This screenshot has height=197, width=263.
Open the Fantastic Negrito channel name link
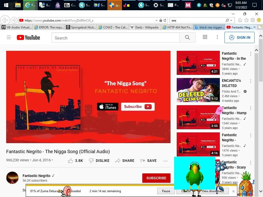36,176
